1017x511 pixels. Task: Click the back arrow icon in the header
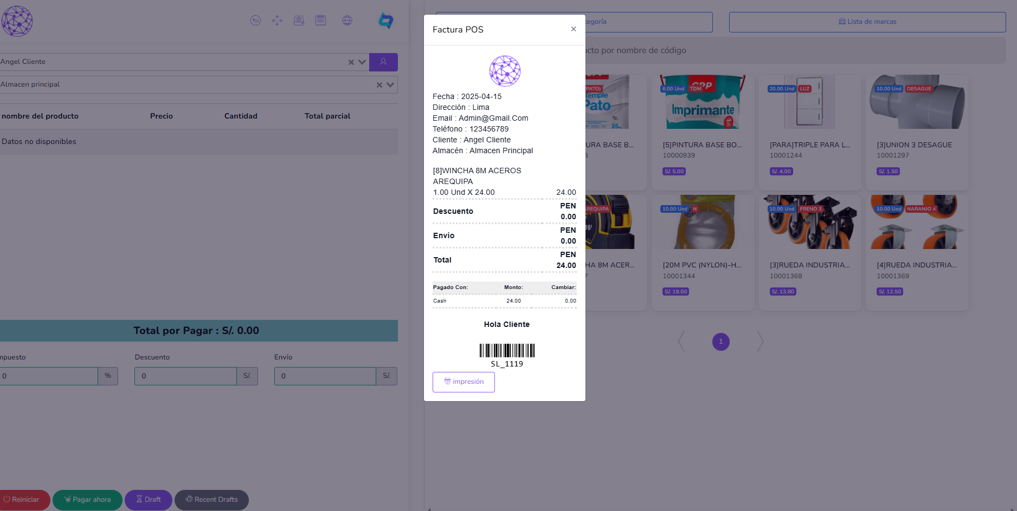[x=255, y=21]
